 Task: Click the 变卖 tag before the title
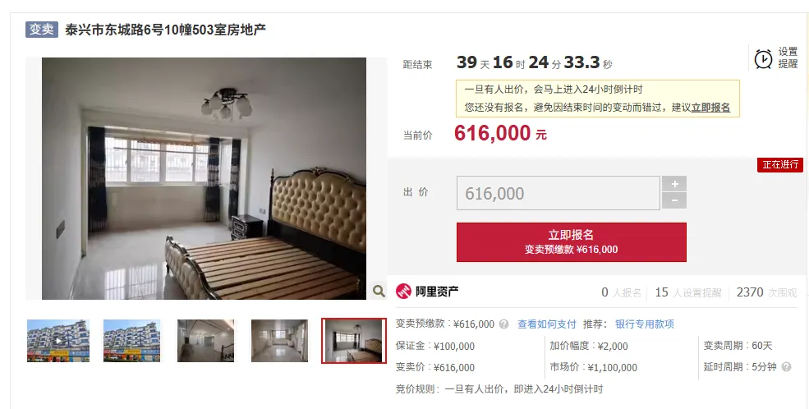point(42,30)
